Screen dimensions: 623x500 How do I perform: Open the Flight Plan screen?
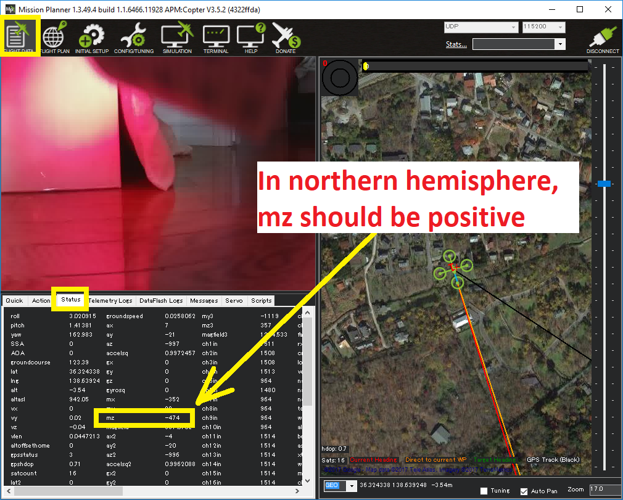pos(54,38)
